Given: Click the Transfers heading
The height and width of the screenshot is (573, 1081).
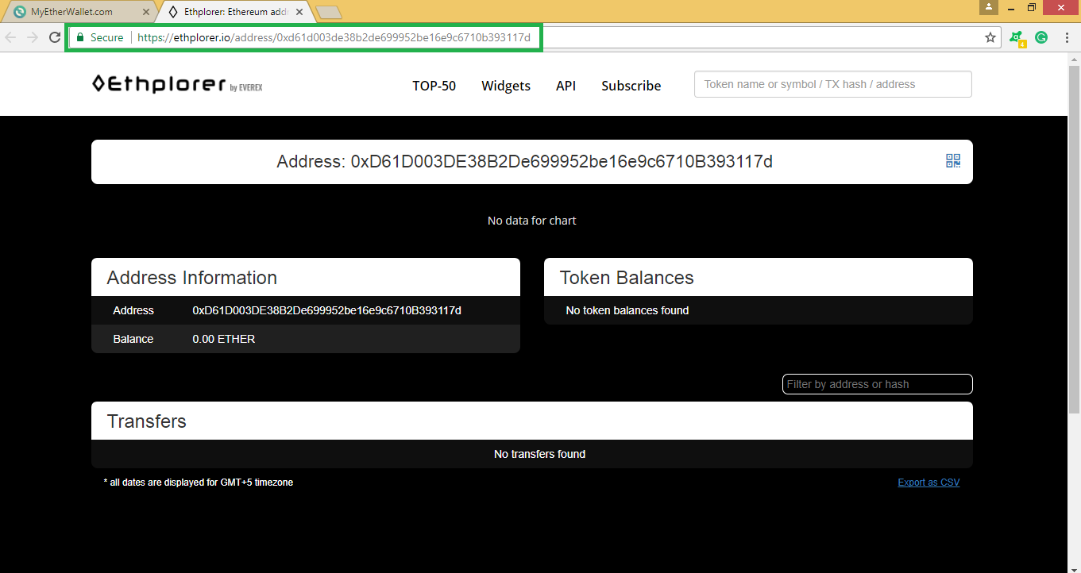Looking at the screenshot, I should (146, 421).
